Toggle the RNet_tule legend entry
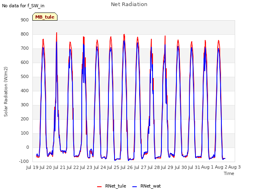The height and width of the screenshot is (194, 259). coord(112,186)
